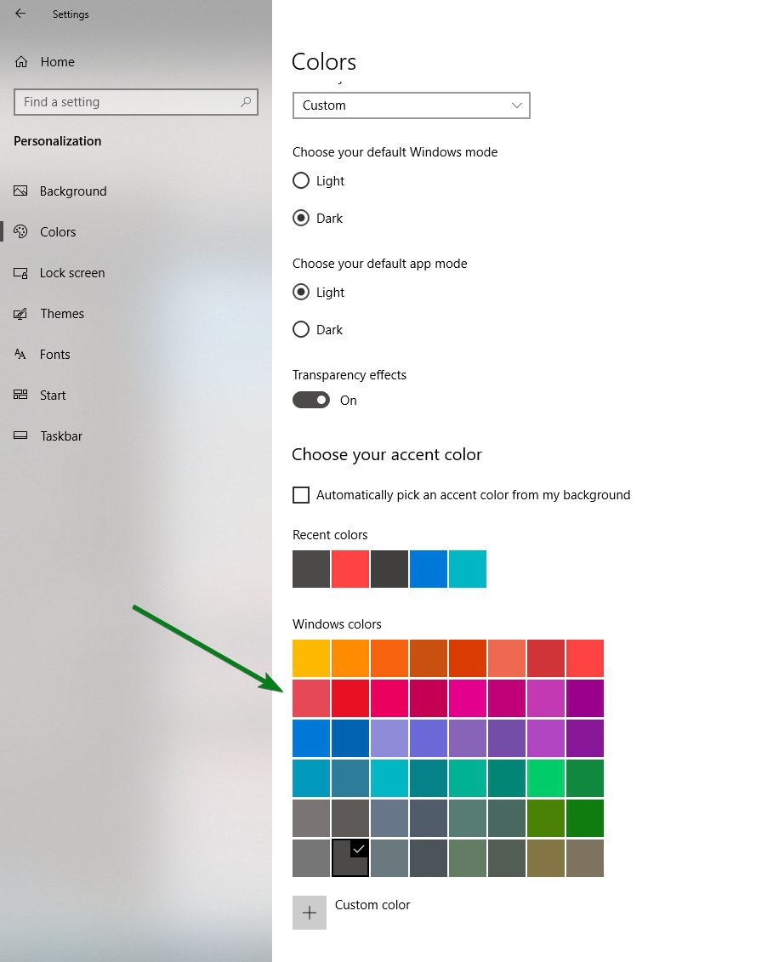Click the Themes brush icon

pyautogui.click(x=21, y=314)
